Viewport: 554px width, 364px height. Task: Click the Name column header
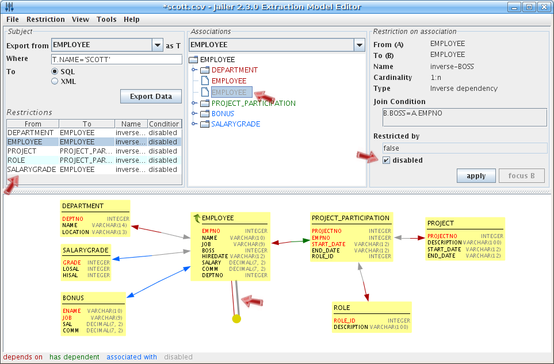(x=131, y=124)
